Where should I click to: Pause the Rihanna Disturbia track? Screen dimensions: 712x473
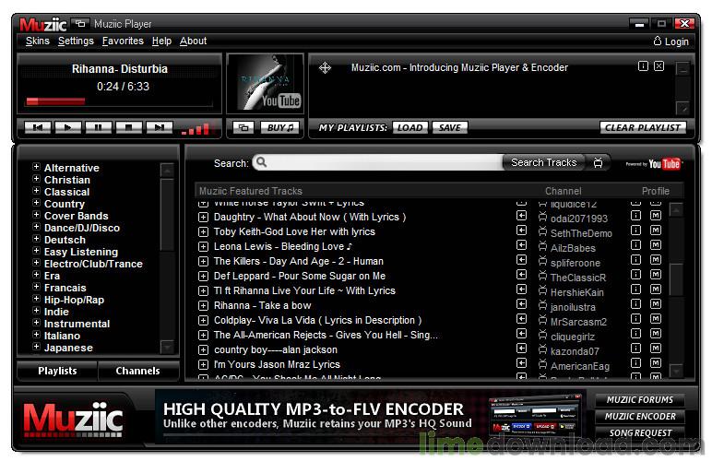pyautogui.click(x=99, y=128)
